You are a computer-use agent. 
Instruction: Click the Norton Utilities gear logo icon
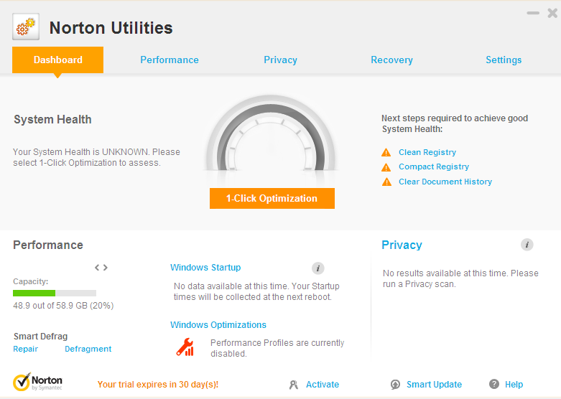pyautogui.click(x=26, y=27)
